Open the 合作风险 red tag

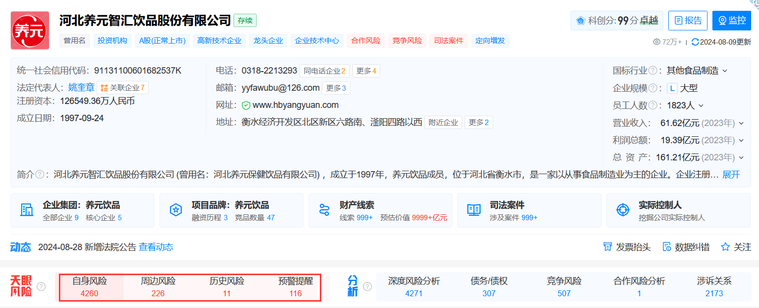[366, 41]
